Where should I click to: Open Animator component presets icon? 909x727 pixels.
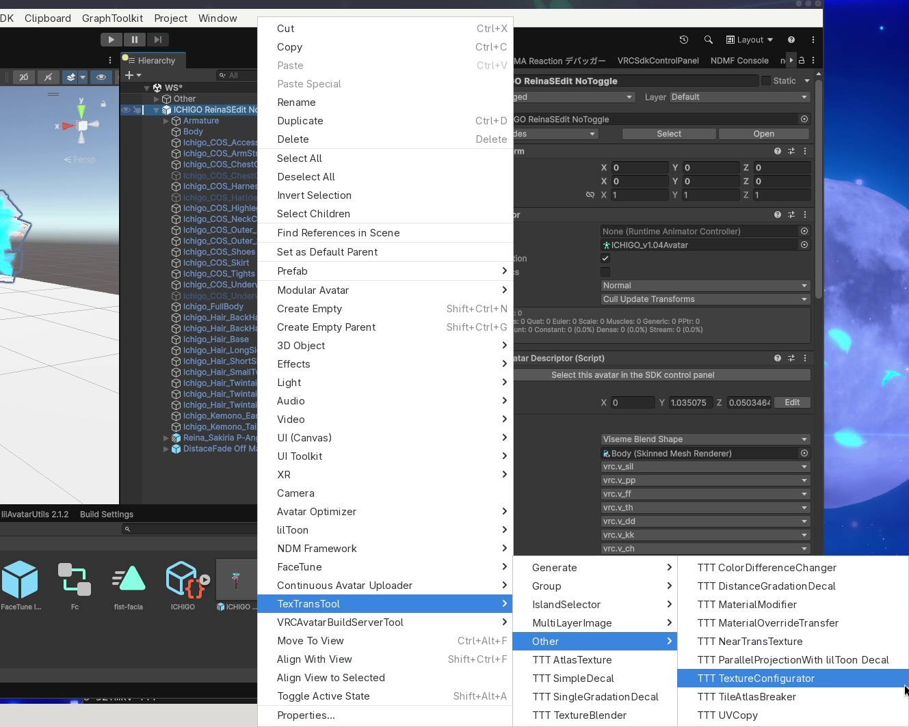(x=791, y=215)
